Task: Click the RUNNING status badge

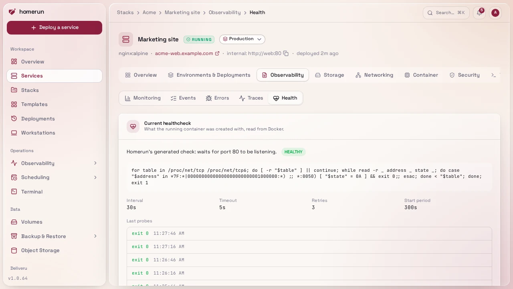Action: 199,40
